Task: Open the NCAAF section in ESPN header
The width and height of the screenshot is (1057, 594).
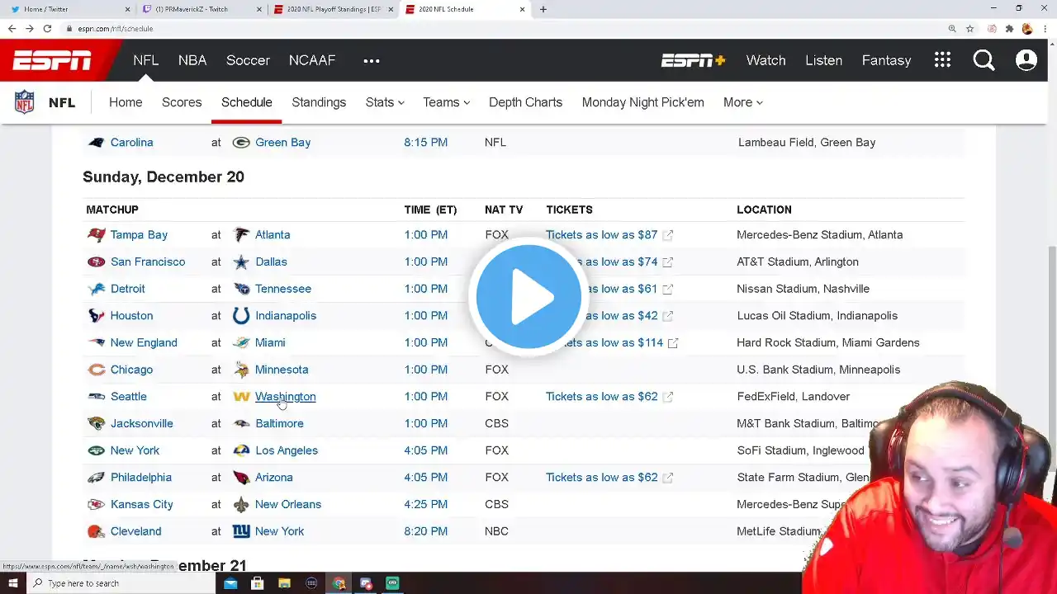Action: coord(312,60)
